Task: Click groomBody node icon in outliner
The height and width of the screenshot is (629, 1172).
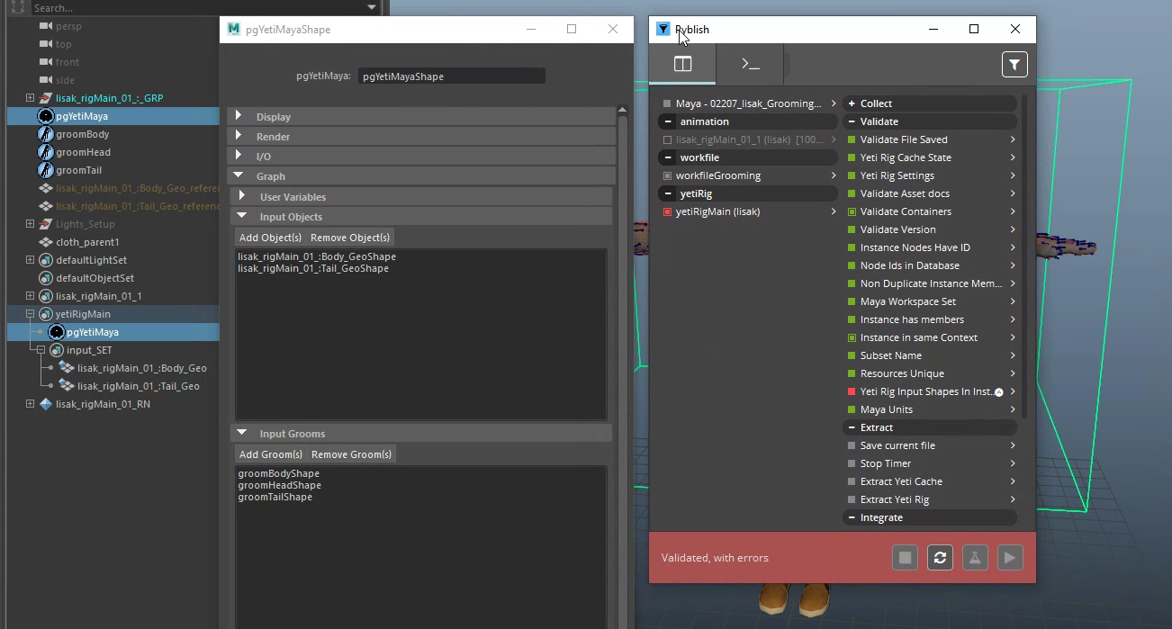Action: 46,134
